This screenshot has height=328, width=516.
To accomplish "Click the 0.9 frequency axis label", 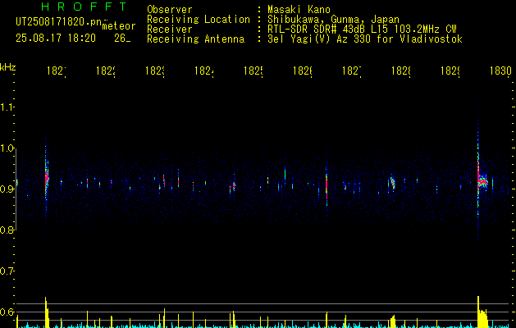I will click(x=7, y=189).
